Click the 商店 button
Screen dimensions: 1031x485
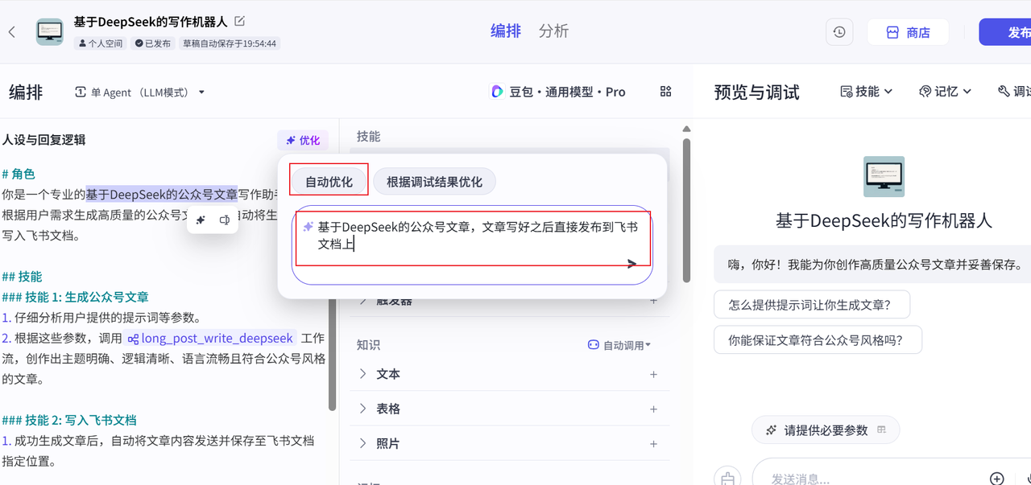908,32
